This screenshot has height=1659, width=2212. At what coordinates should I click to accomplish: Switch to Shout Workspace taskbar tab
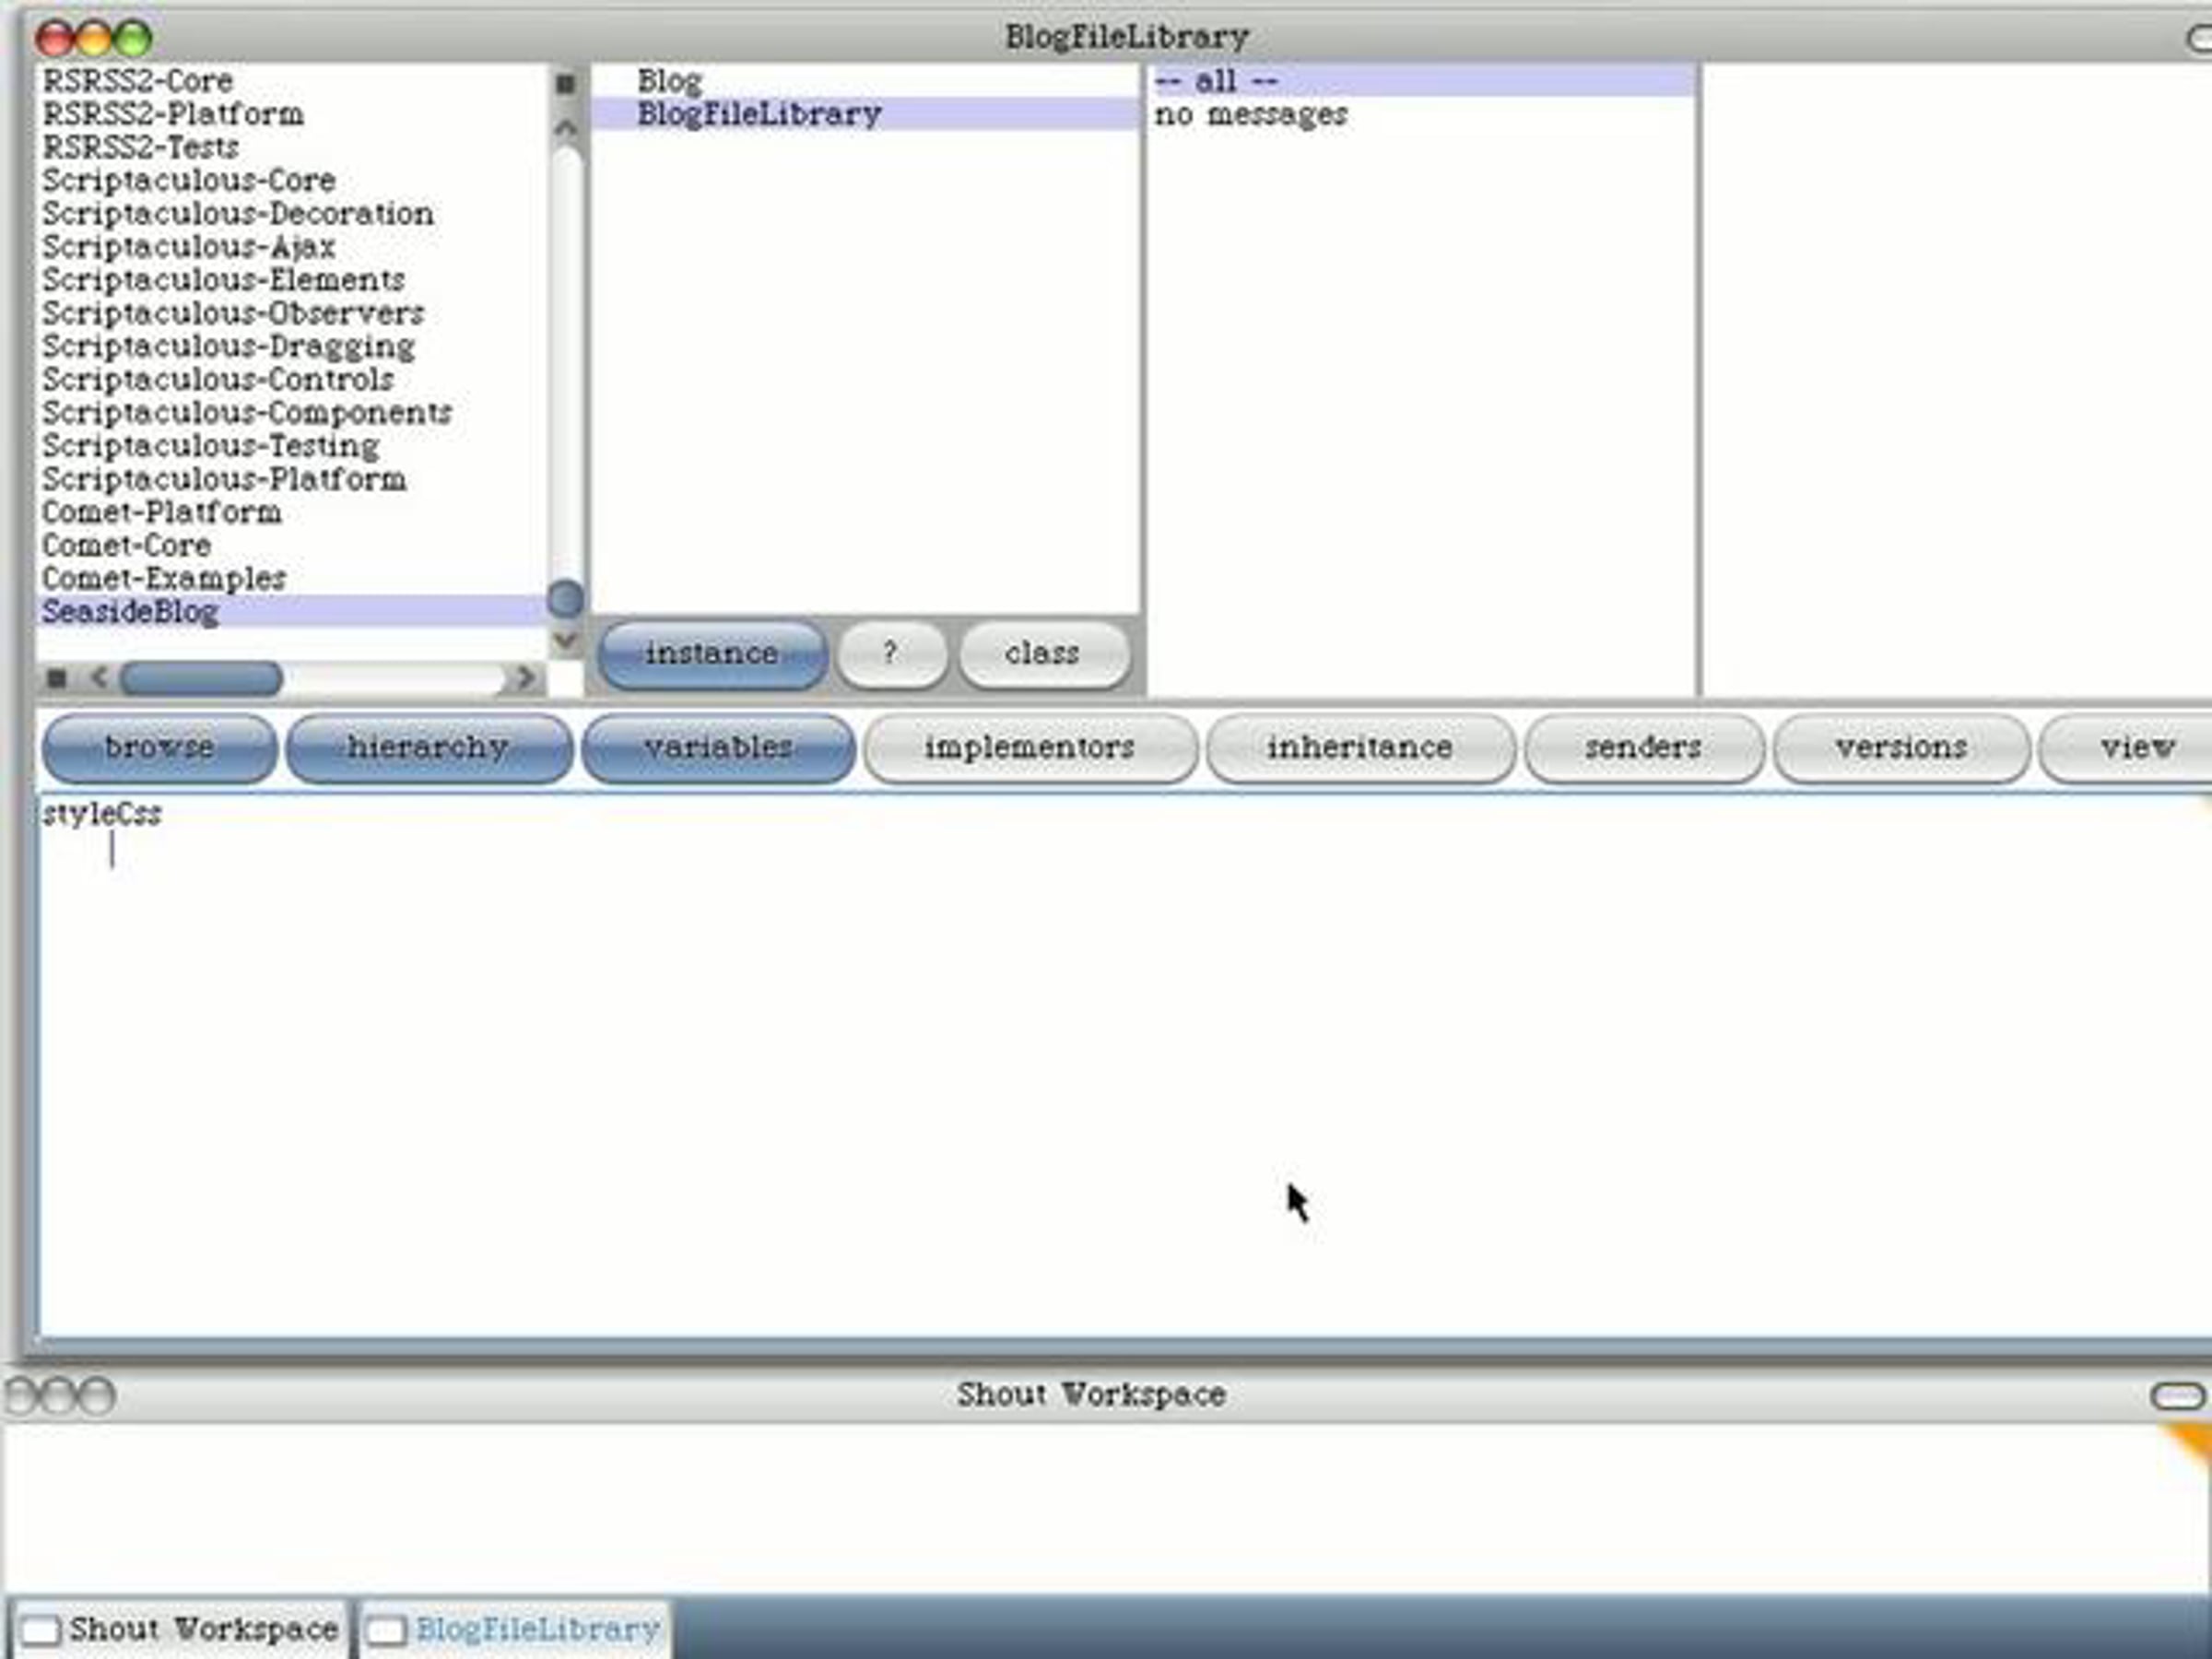click(180, 1630)
